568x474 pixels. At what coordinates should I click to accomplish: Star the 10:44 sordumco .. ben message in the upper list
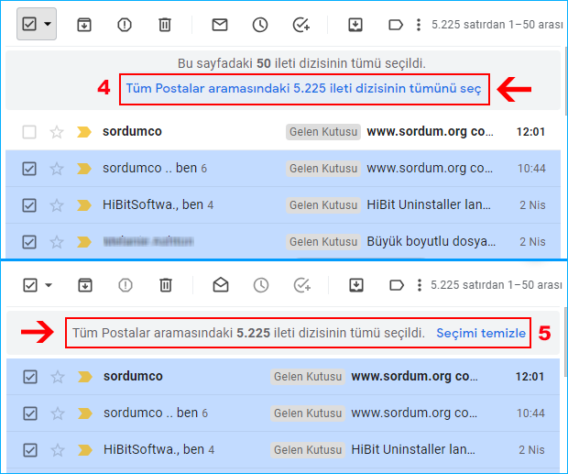pyautogui.click(x=57, y=169)
